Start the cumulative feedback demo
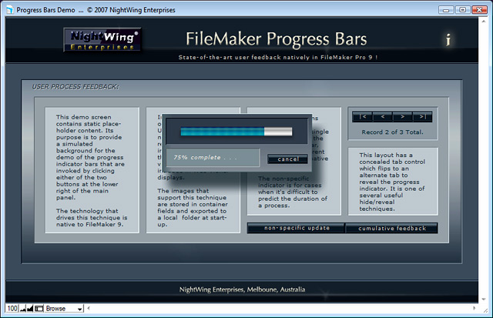This screenshot has width=493, height=318. [391, 228]
